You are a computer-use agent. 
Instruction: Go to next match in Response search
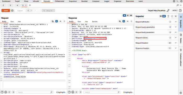click(81, 92)
